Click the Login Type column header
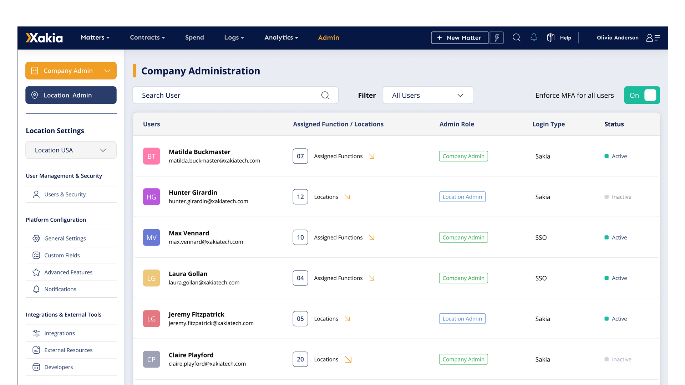The image size is (685, 385). (x=548, y=124)
